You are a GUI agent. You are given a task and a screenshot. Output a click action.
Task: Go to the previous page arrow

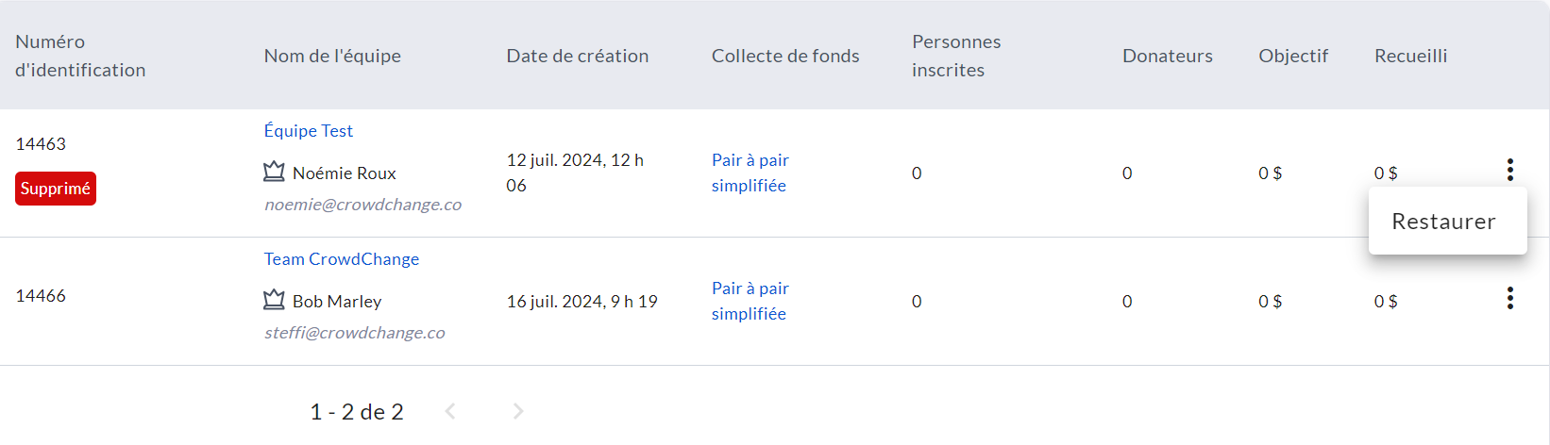(450, 411)
